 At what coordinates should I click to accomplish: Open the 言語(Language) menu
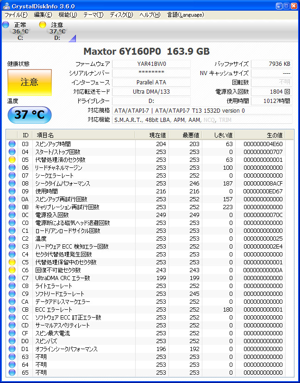[x=185, y=15]
